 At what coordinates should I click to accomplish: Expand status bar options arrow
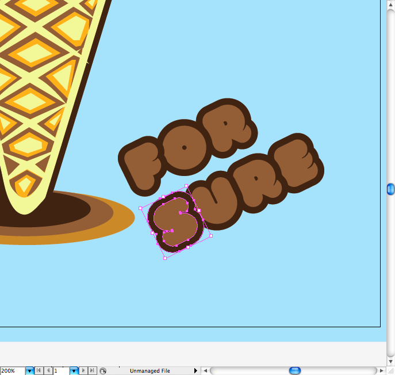point(195,371)
